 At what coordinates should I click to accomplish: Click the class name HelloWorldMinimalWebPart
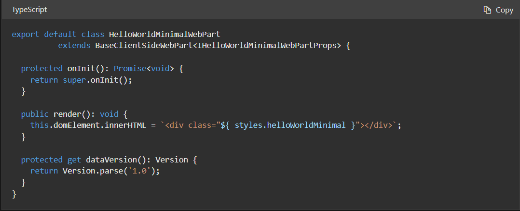tap(164, 34)
